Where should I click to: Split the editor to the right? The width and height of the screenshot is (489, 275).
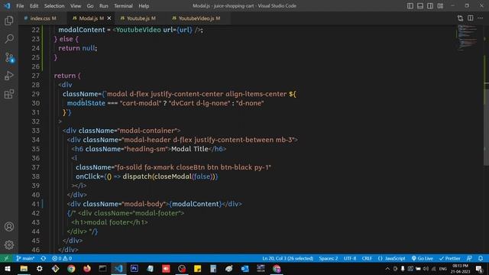(471, 18)
